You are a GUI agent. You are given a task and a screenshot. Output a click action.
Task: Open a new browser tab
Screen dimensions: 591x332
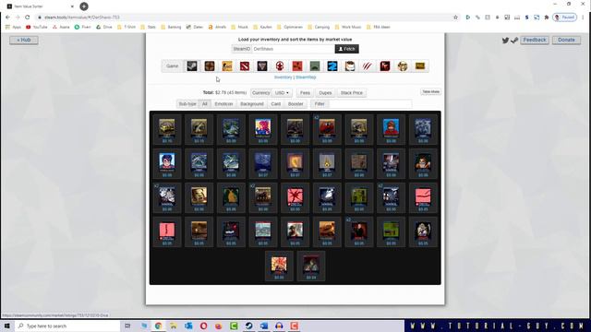tap(84, 6)
